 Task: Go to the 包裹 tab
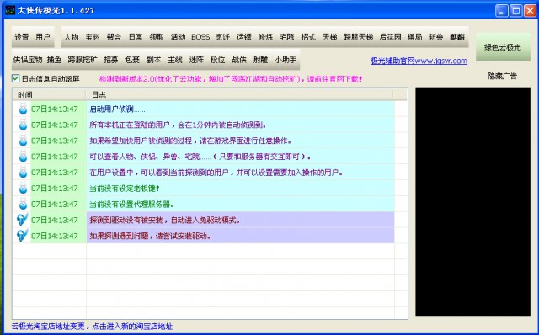point(132,60)
